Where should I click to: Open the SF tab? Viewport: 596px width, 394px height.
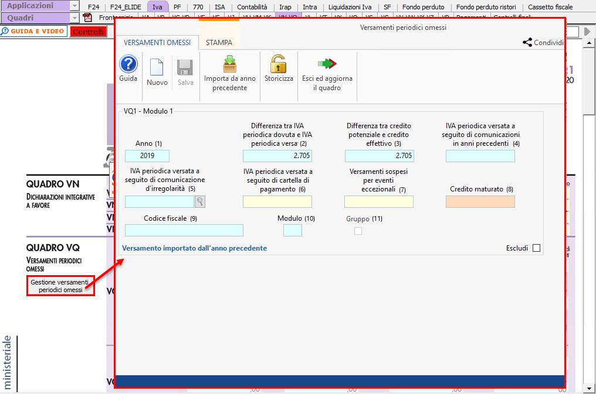coord(387,7)
